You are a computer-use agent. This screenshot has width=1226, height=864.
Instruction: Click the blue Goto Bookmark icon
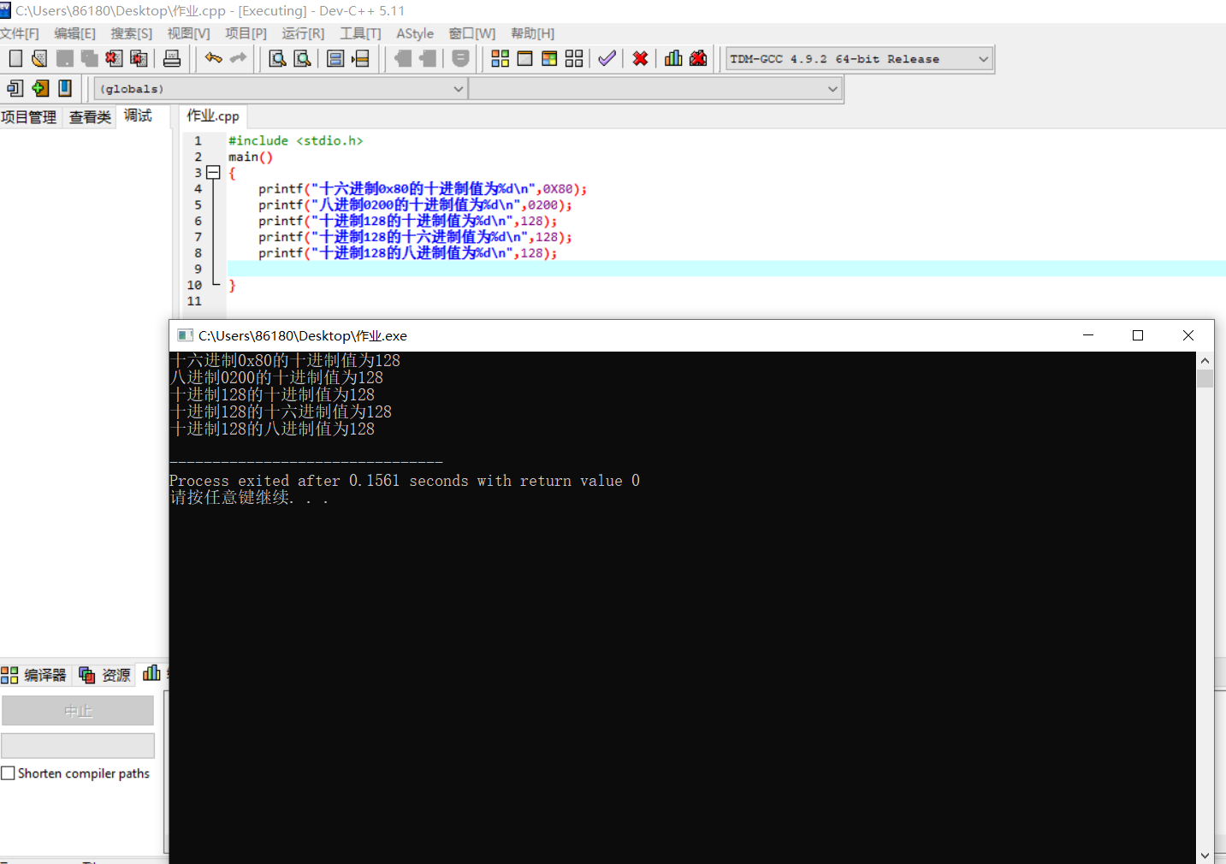pyautogui.click(x=65, y=88)
